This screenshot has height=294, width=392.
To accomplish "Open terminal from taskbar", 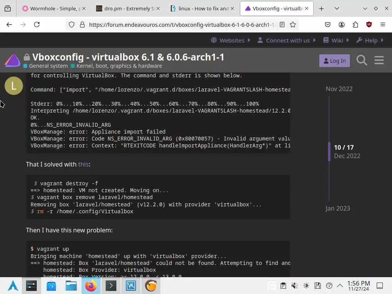I will [111, 286].
